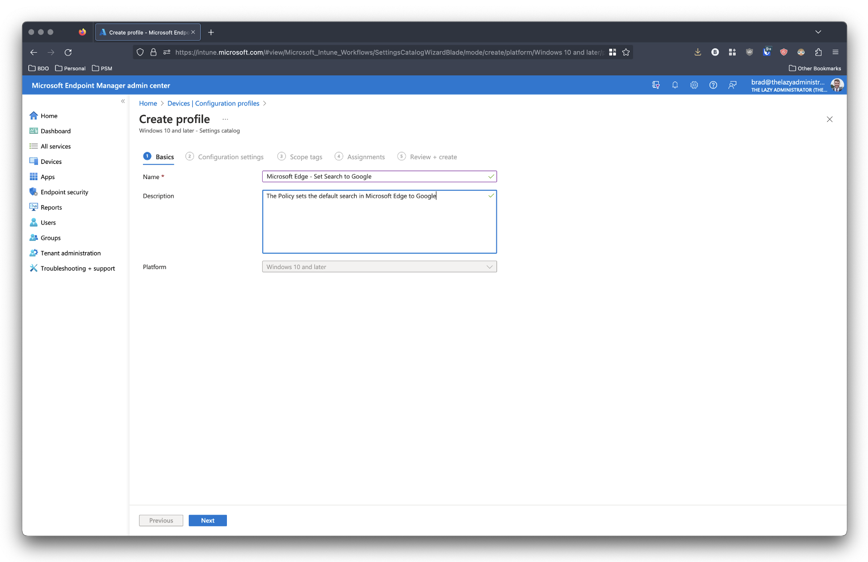Open Dashboard in the sidebar
This screenshot has width=868, height=562.
(50, 131)
